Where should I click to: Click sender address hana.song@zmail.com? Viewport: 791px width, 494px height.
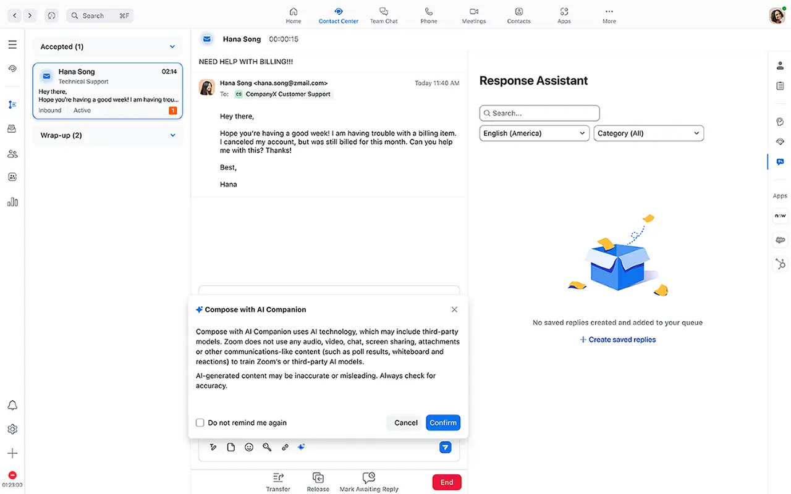pyautogui.click(x=290, y=83)
